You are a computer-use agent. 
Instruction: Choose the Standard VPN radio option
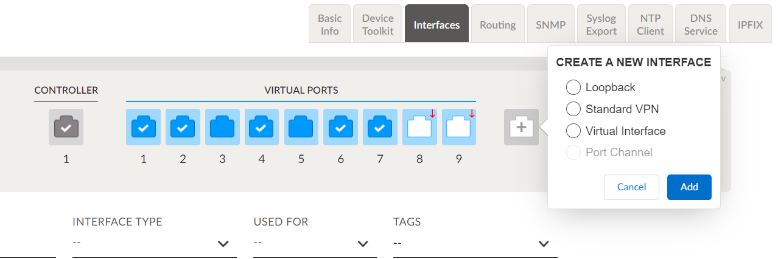(573, 109)
